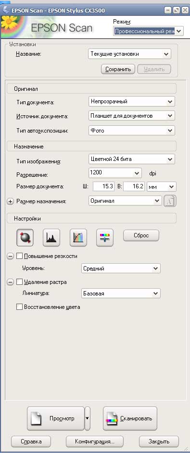This screenshot has width=190, height=453.
Task: Enable the Восстановление цвета checkbox
Action: [19, 307]
